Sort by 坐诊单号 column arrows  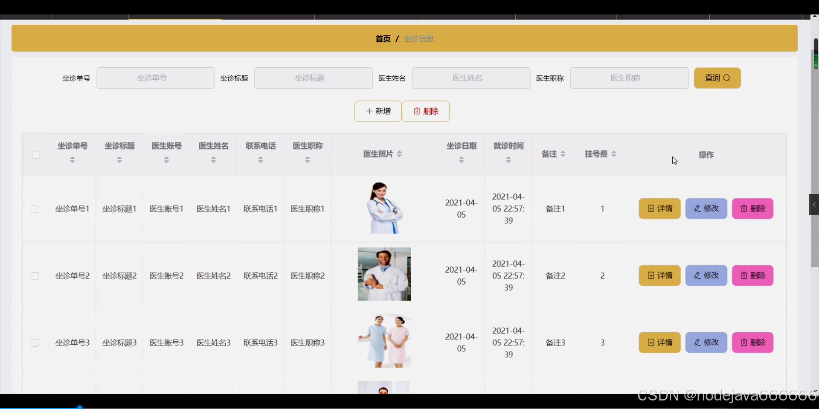pyautogui.click(x=73, y=160)
